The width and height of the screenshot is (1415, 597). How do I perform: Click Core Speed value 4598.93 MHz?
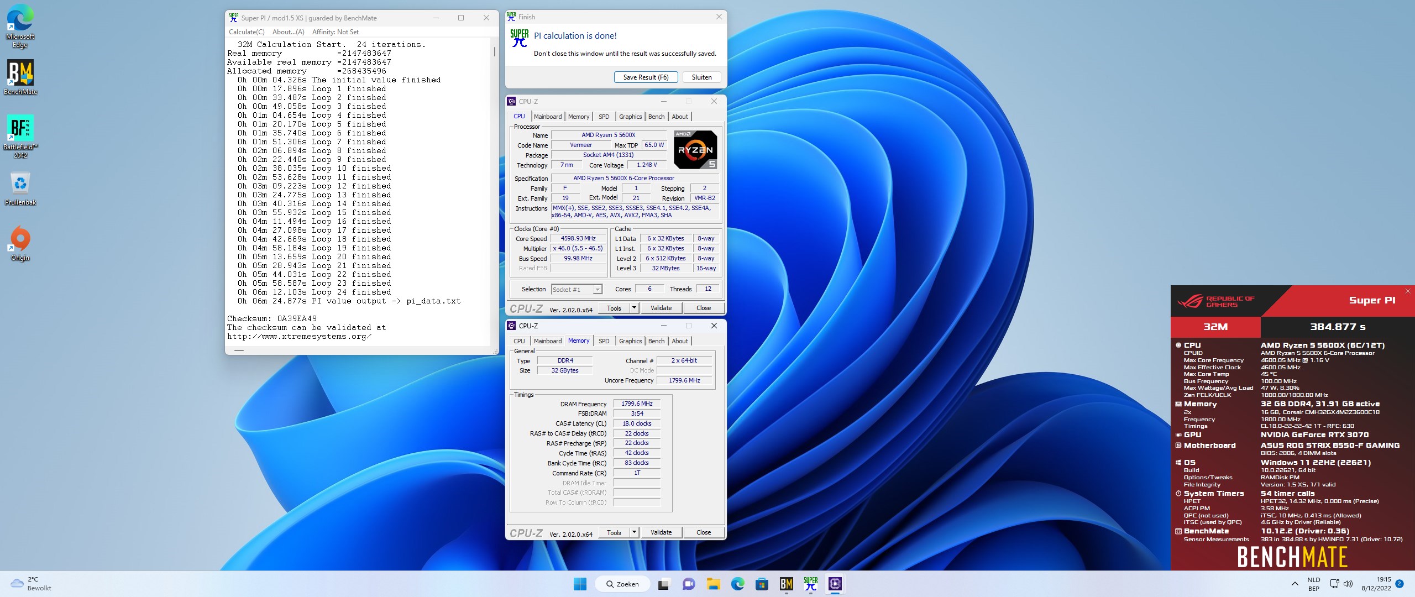578,239
